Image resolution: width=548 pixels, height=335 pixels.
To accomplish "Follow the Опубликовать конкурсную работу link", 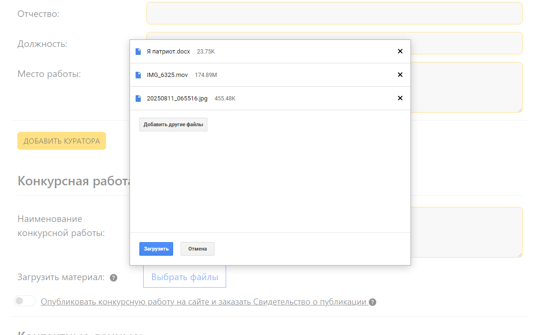I will click(x=203, y=302).
